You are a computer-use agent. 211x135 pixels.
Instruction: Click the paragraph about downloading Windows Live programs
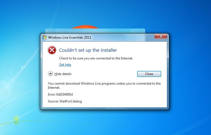pyautogui.click(x=104, y=85)
